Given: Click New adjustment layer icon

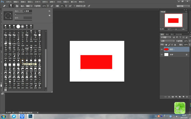Looking at the screenshot, I should click(176, 97).
